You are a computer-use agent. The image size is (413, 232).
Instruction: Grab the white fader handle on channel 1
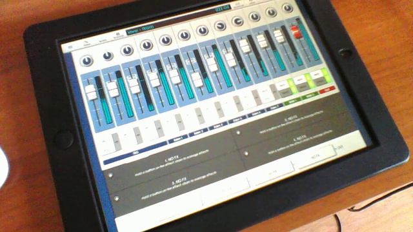point(91,92)
